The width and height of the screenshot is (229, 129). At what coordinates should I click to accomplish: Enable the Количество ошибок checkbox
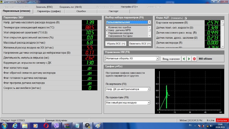pos(107,27)
